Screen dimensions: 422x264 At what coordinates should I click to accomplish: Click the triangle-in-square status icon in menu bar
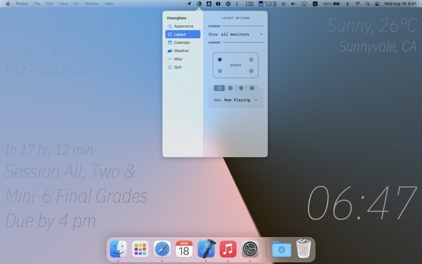[209, 4]
